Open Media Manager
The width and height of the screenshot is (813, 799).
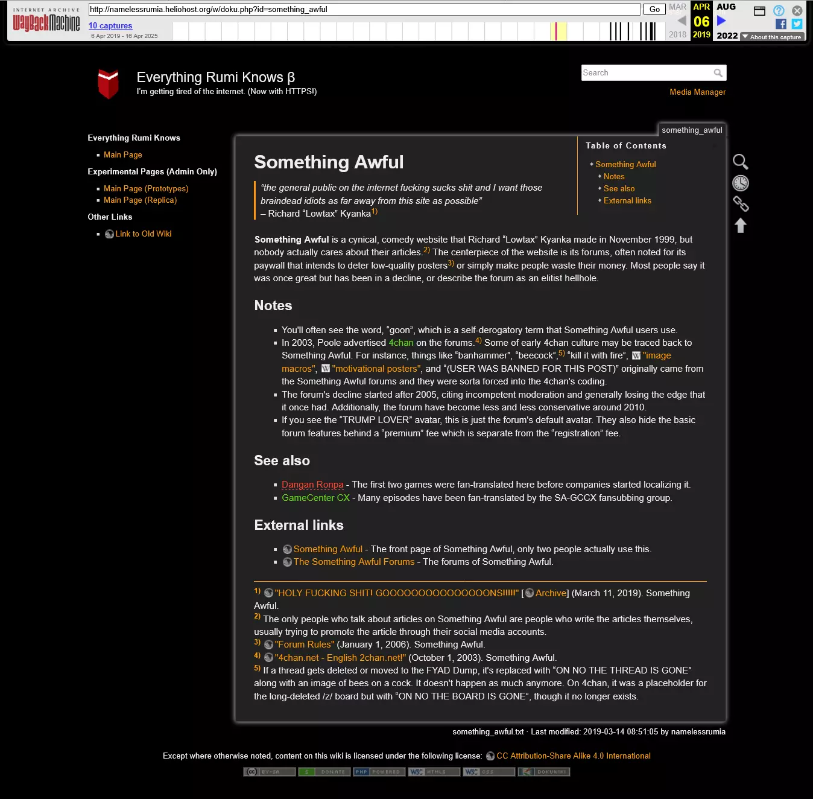(x=697, y=92)
